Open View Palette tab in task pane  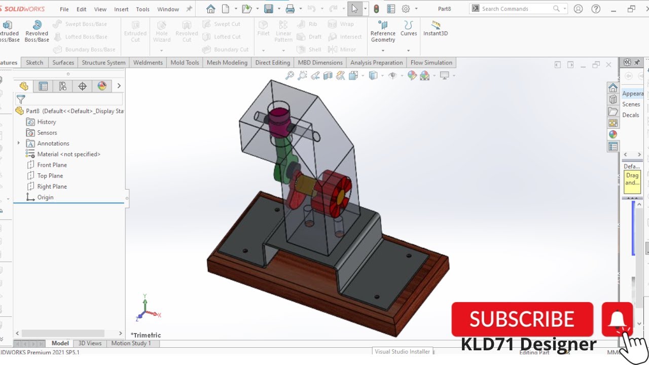[613, 123]
